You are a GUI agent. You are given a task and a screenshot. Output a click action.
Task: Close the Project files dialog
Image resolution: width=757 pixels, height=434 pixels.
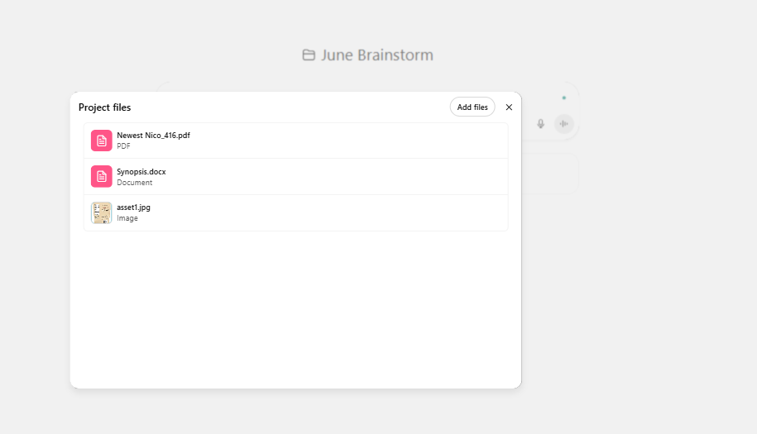pos(509,107)
